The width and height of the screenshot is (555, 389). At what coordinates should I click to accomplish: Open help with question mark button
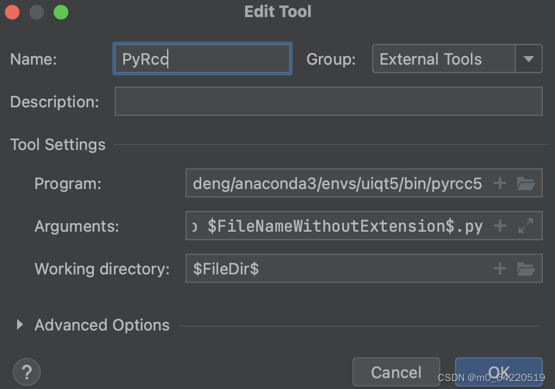[x=26, y=371]
